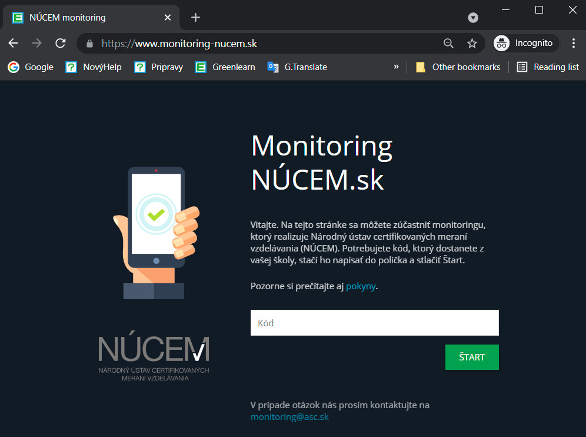
Task: Open a new tab with the plus button
Action: point(195,18)
